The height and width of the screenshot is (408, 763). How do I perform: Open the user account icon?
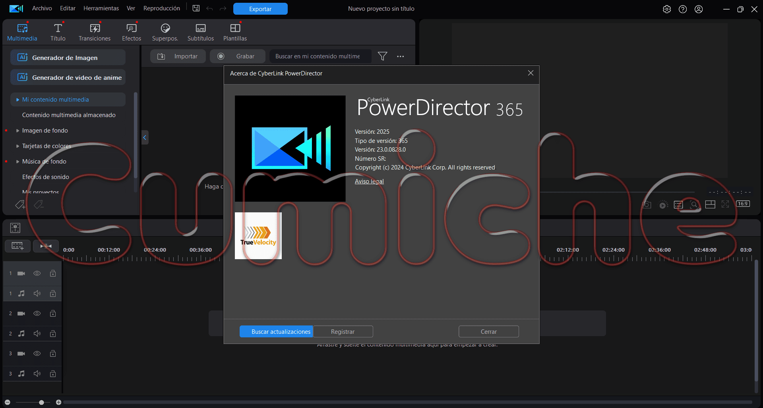tap(699, 9)
